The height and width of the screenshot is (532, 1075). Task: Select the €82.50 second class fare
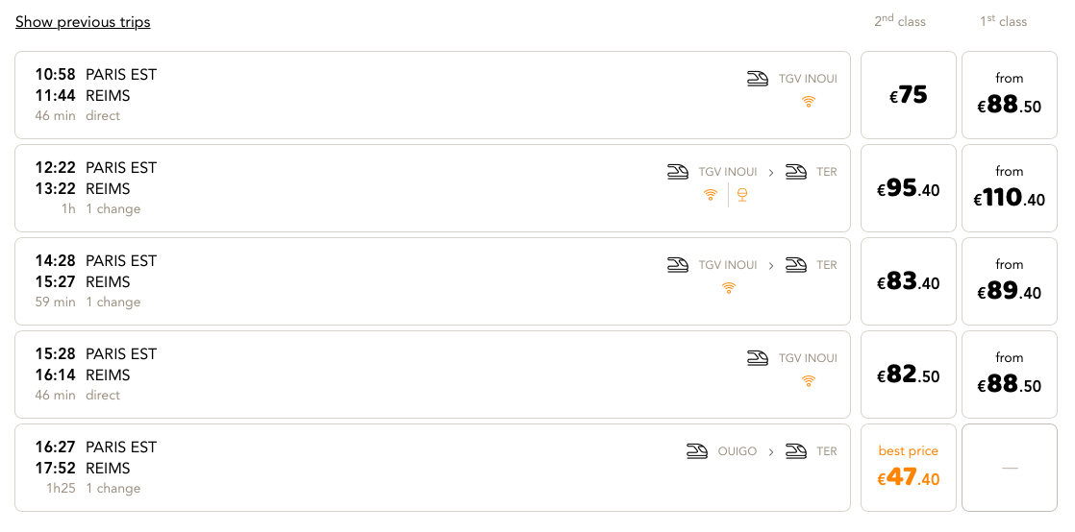(909, 375)
